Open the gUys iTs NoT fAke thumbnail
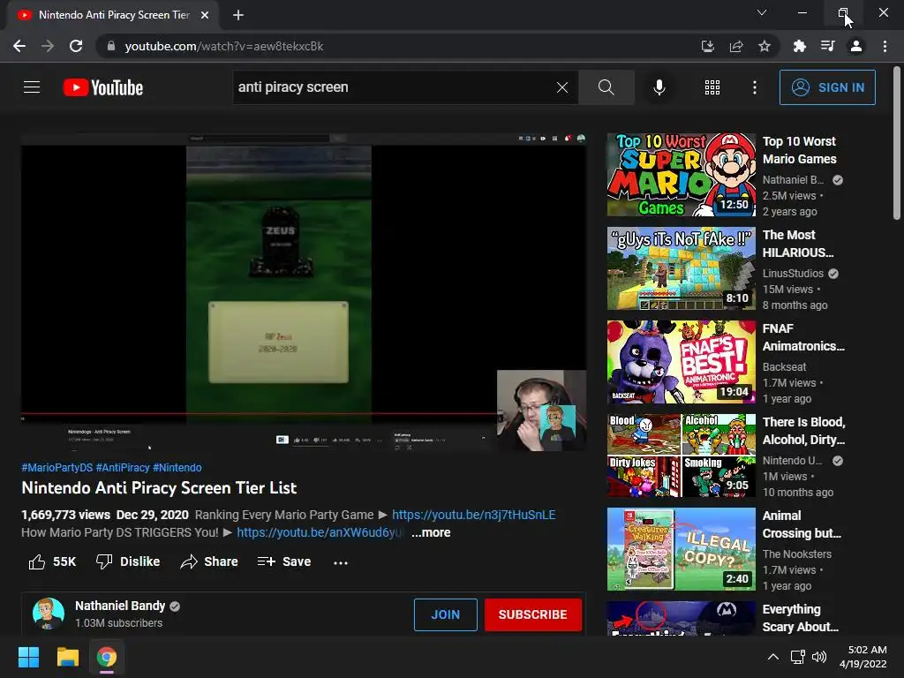The image size is (904, 678). pos(681,268)
